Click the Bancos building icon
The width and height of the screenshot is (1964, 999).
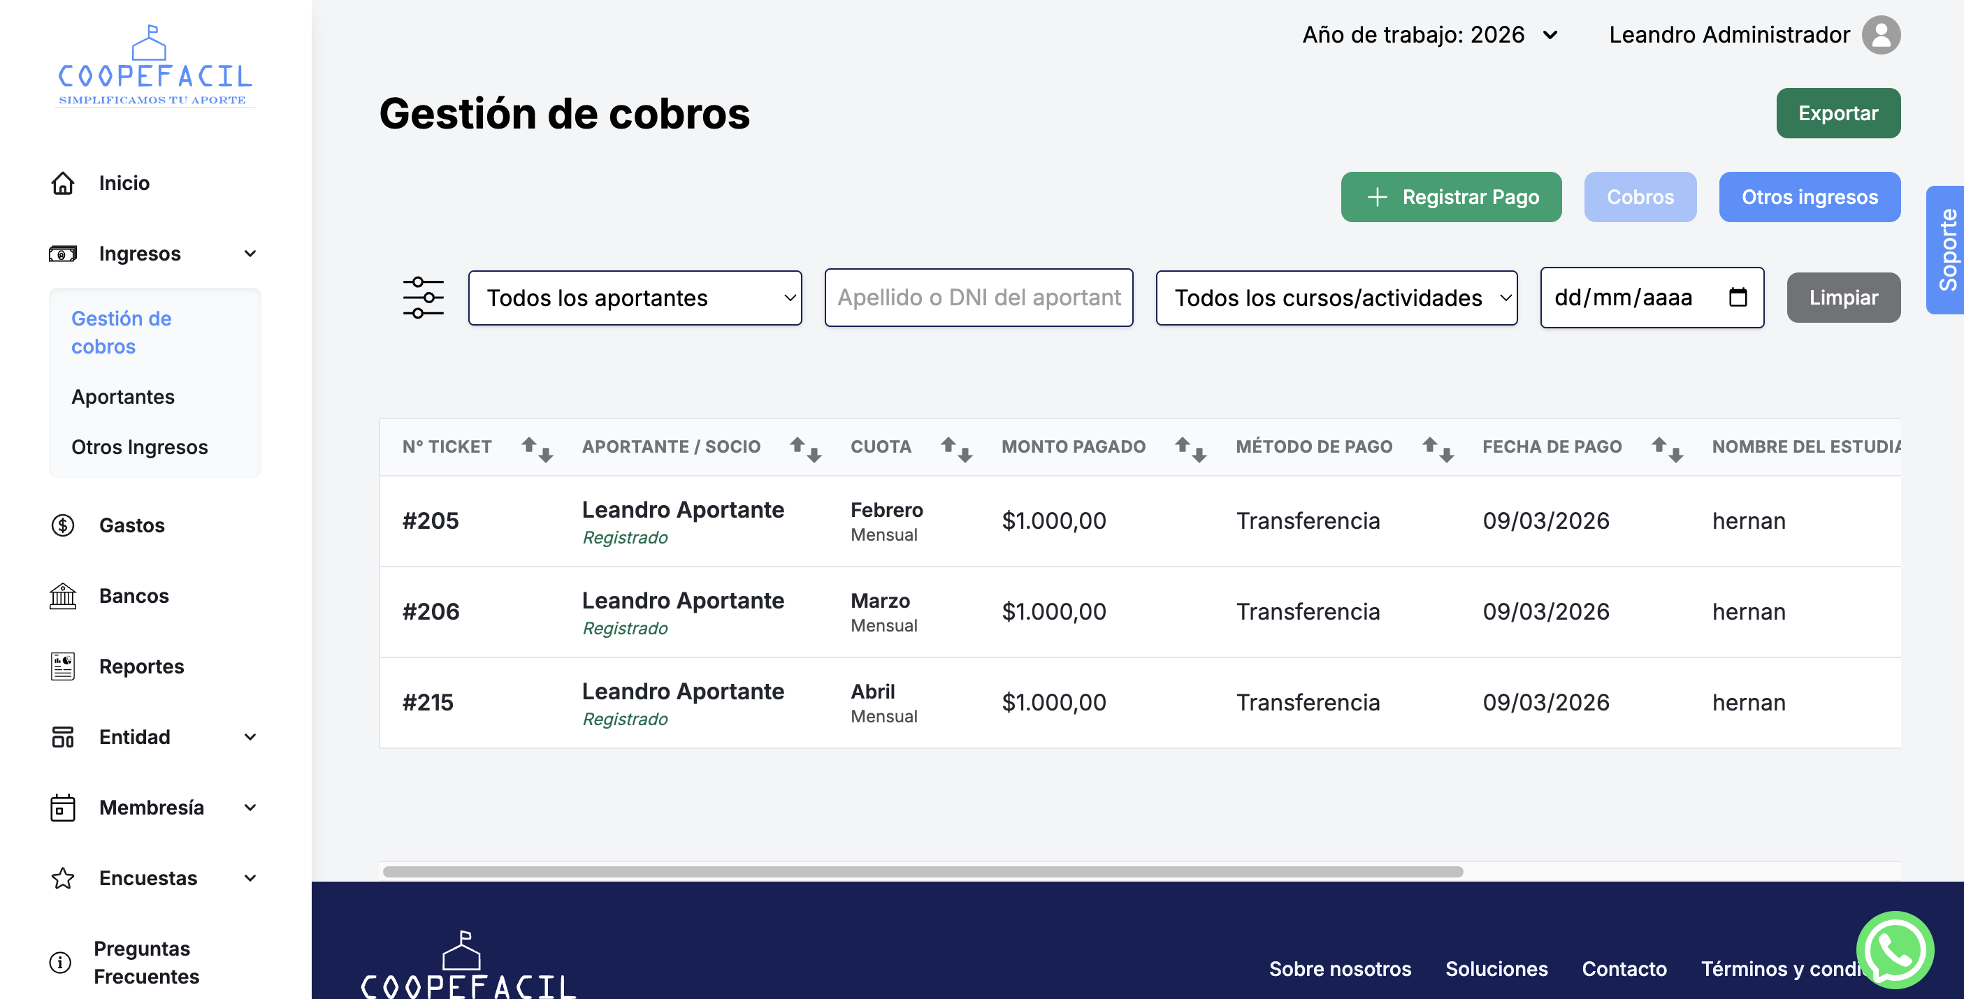click(x=62, y=596)
